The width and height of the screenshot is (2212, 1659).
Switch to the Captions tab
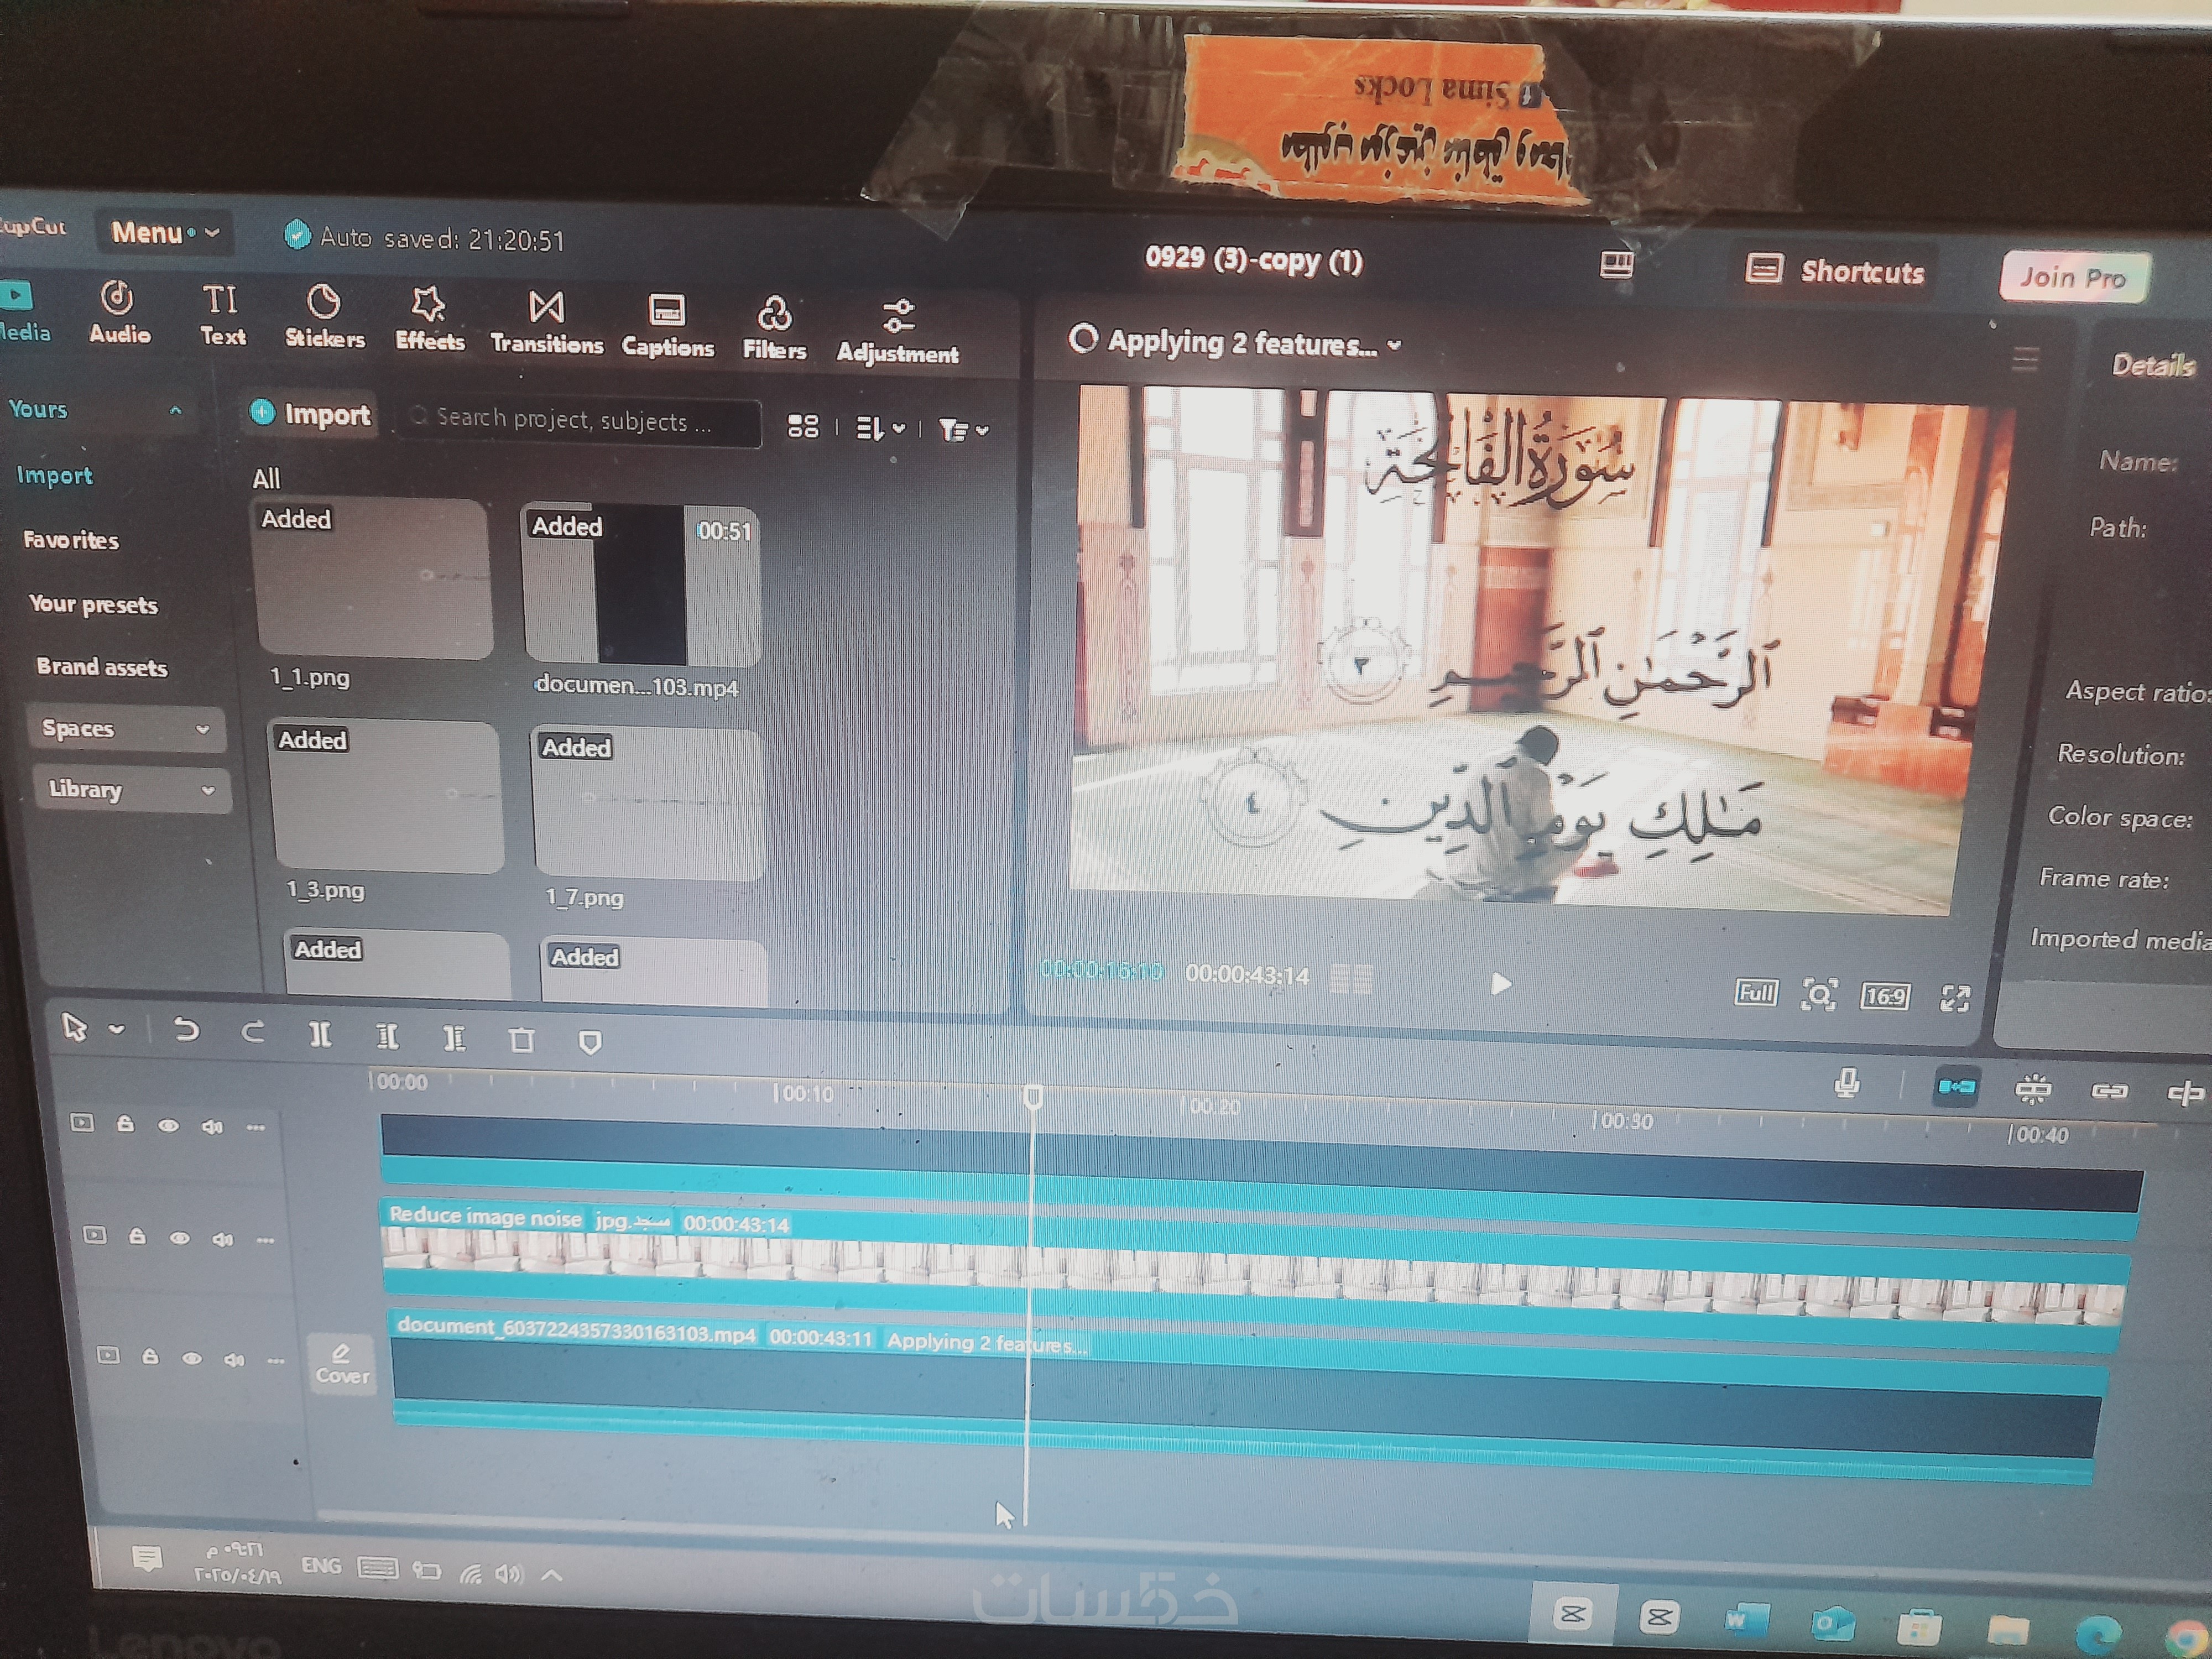(667, 326)
